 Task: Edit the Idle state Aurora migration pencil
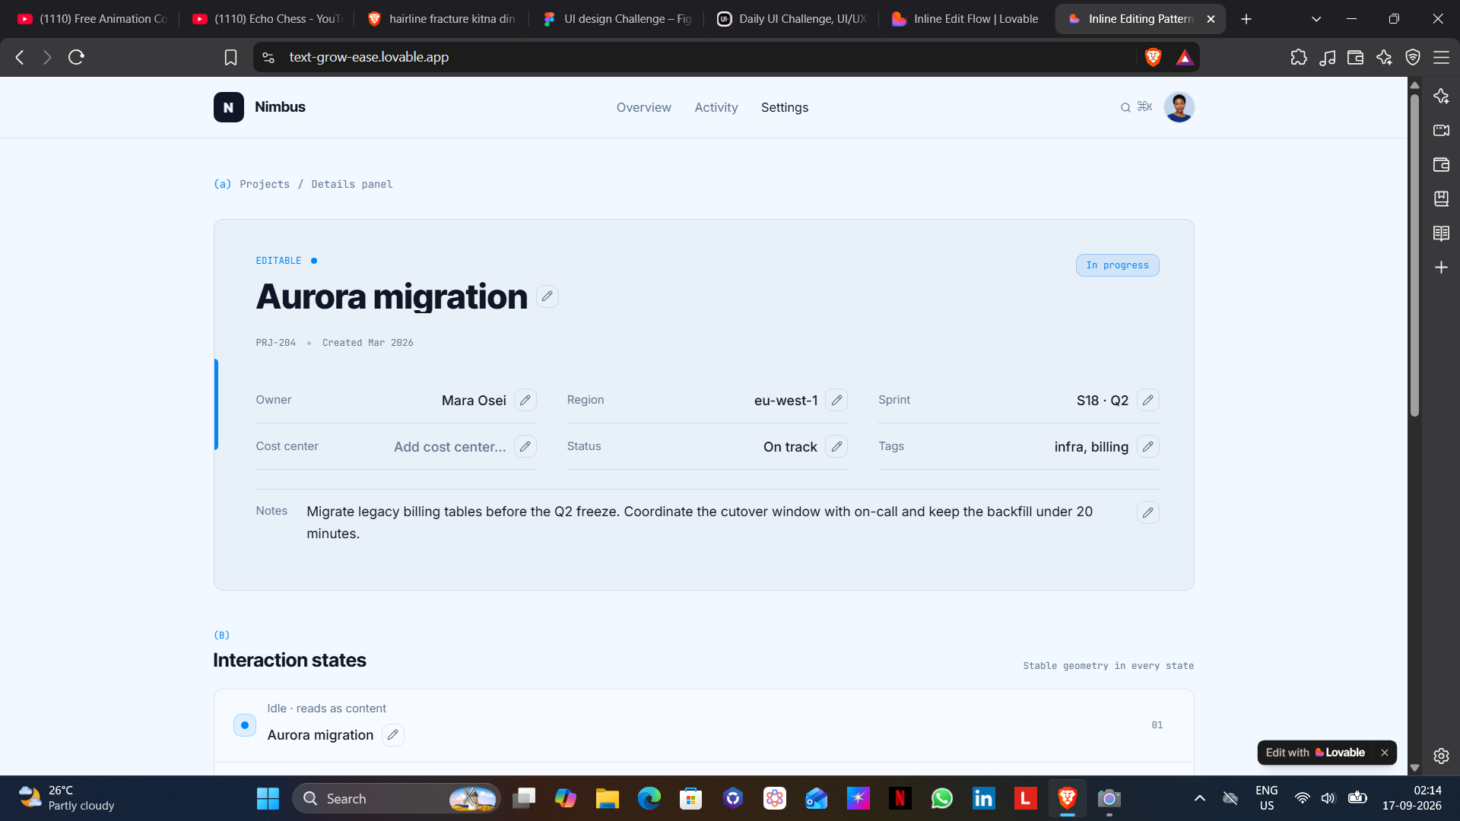point(392,735)
